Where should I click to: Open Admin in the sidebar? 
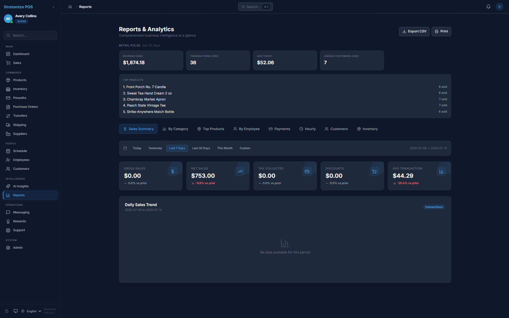point(31,248)
